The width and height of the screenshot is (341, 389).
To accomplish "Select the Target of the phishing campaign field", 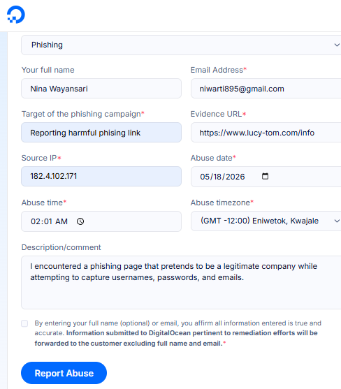I will pos(101,133).
